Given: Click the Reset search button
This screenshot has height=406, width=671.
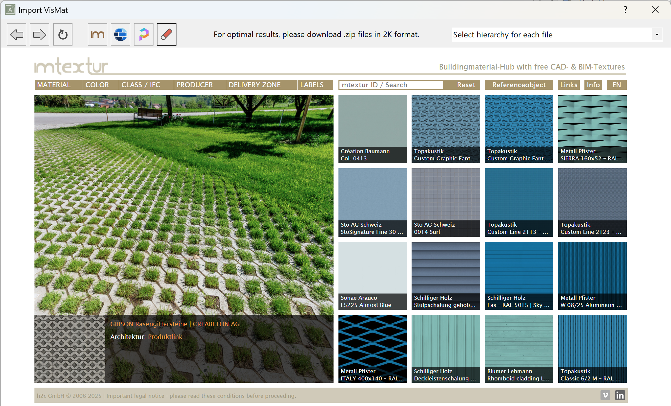Looking at the screenshot, I should point(466,85).
